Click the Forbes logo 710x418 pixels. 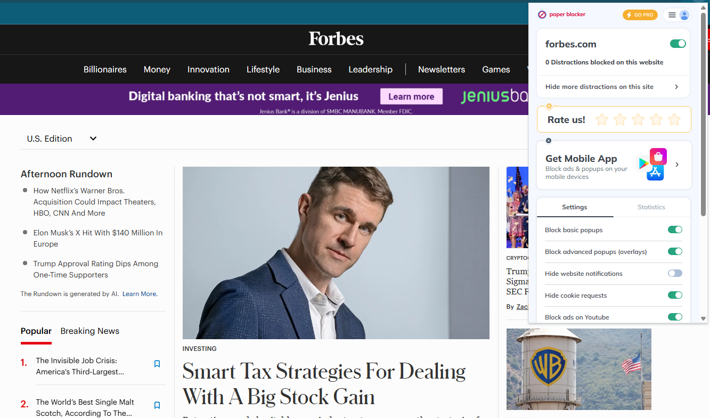[x=336, y=38]
